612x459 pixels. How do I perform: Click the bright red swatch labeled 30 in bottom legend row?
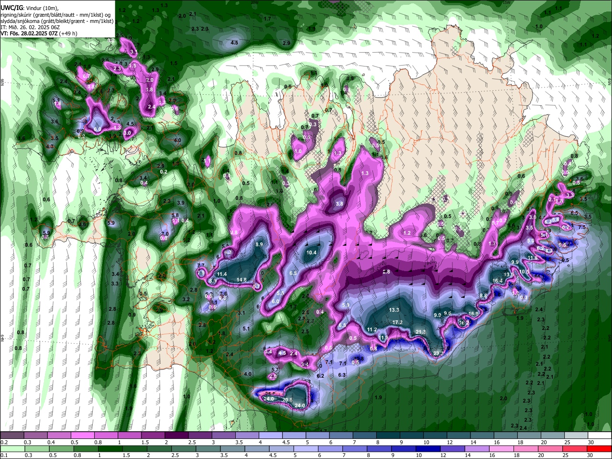click(x=599, y=449)
